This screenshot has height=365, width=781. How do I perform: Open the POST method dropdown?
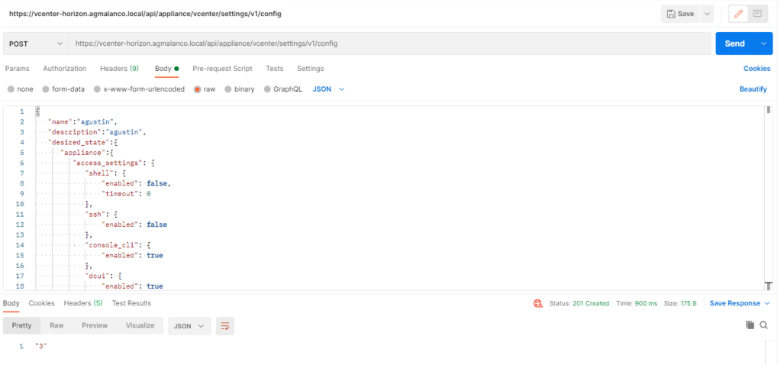36,44
